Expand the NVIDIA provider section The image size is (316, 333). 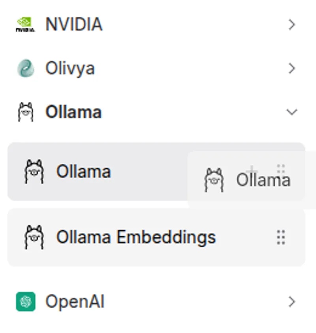click(292, 24)
